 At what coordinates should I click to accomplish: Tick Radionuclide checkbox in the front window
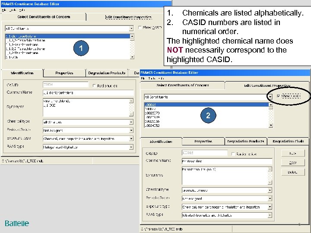[233, 154]
